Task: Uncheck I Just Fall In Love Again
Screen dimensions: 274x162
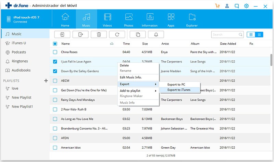Action: point(55,62)
